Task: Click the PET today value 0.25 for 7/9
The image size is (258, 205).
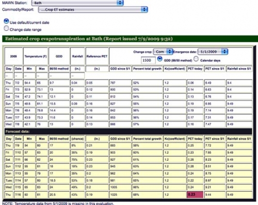Action: click(195, 146)
